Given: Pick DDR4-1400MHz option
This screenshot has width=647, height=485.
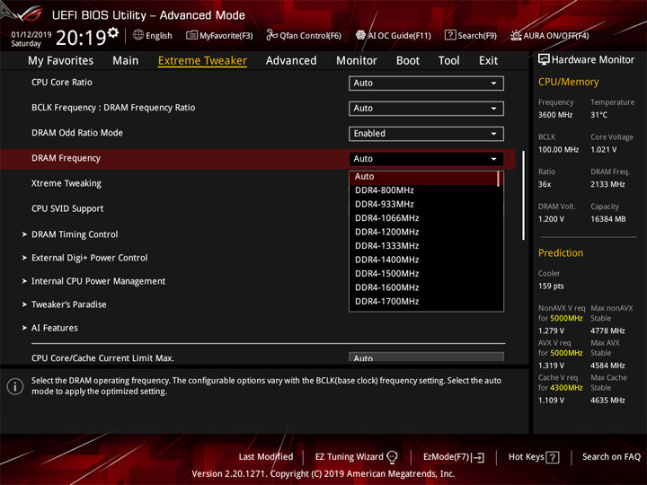Looking at the screenshot, I should pyautogui.click(x=424, y=260).
